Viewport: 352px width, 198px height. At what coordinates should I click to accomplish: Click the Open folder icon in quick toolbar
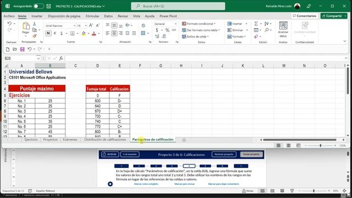(x=15, y=49)
